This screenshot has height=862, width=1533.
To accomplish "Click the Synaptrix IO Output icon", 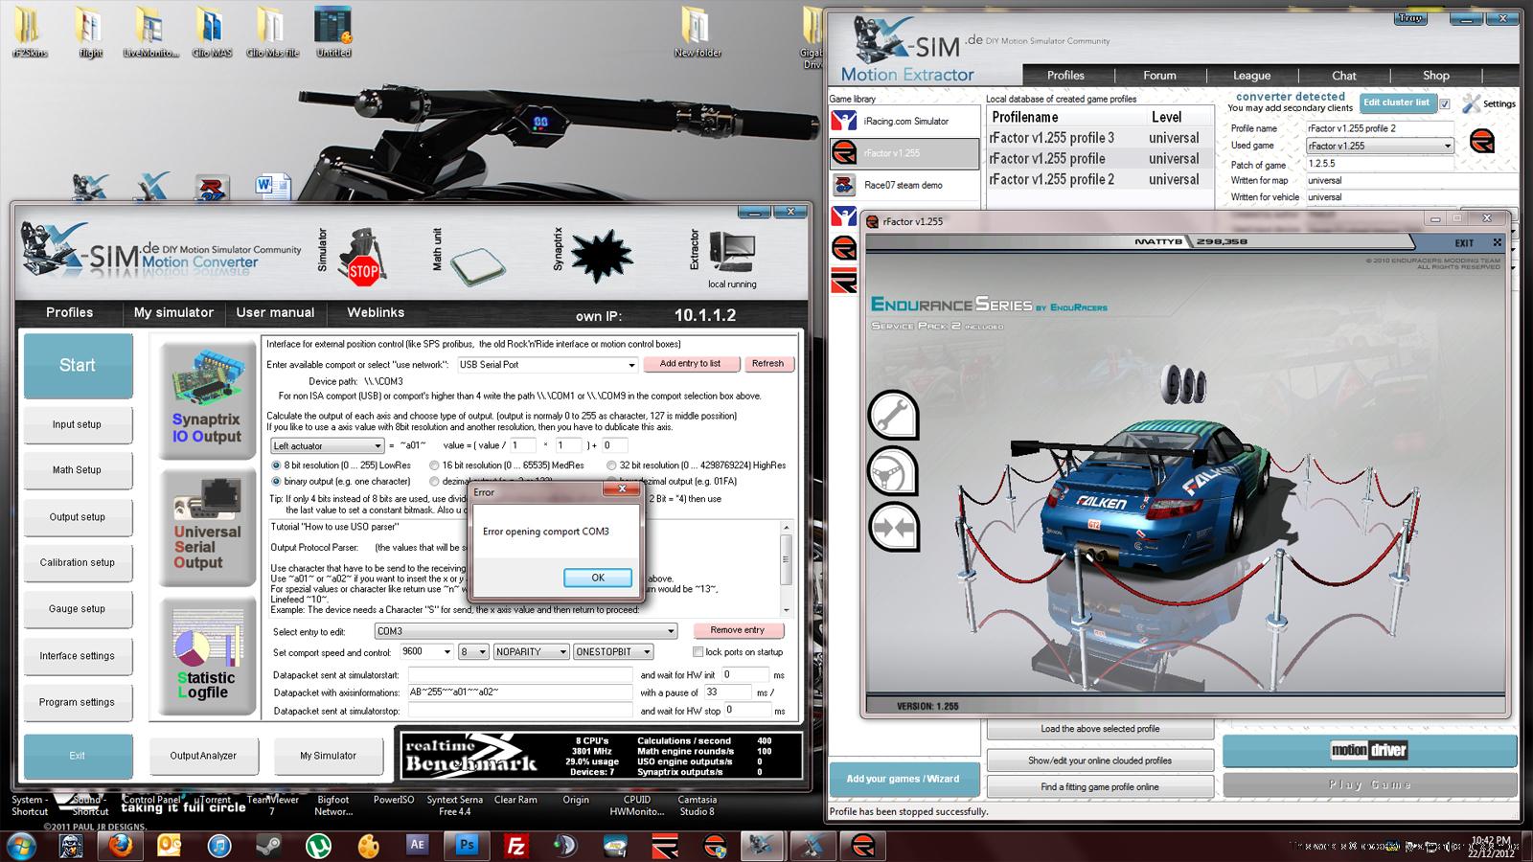I will point(206,399).
